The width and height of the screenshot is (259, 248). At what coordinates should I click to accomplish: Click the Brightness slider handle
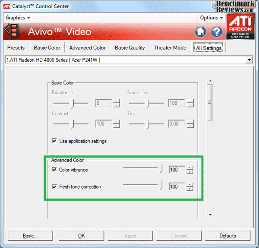pos(72,104)
